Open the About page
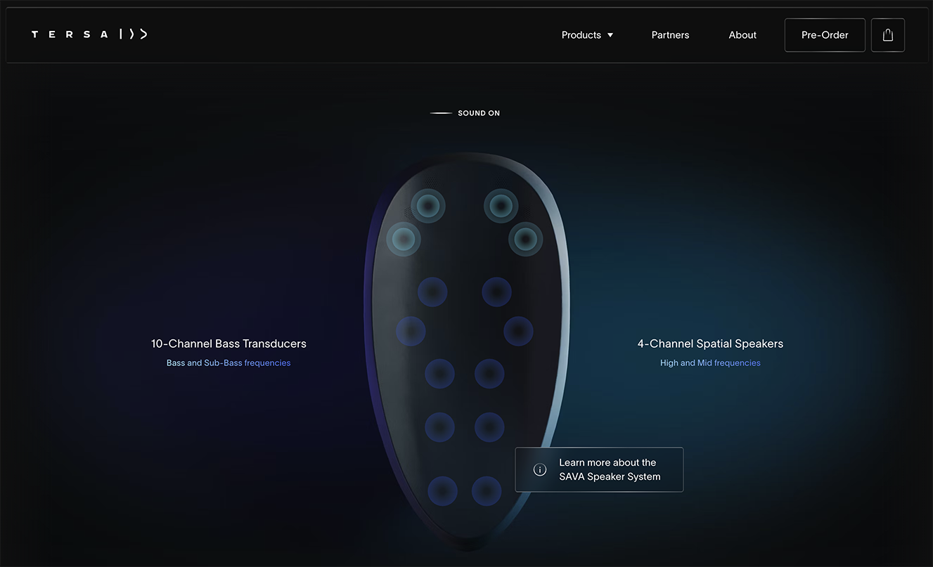The width and height of the screenshot is (933, 567). (x=742, y=35)
